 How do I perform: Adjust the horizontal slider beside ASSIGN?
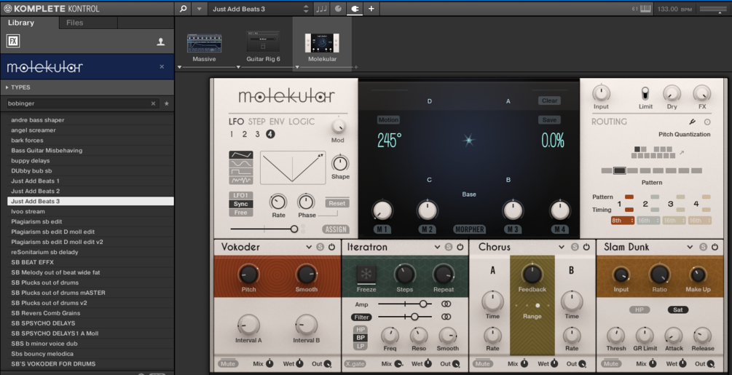[264, 229]
